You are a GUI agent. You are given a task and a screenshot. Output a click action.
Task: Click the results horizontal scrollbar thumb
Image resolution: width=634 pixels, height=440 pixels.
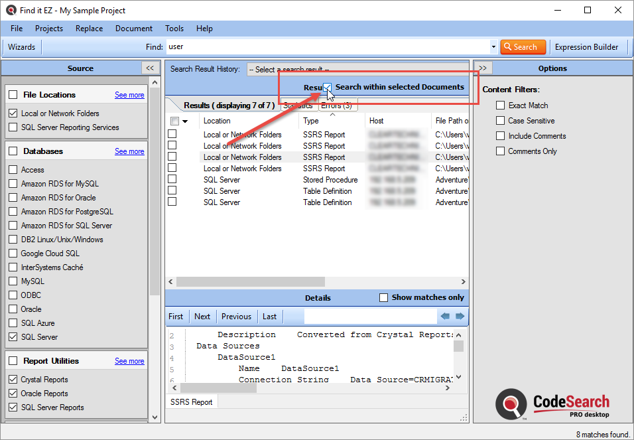(251, 282)
